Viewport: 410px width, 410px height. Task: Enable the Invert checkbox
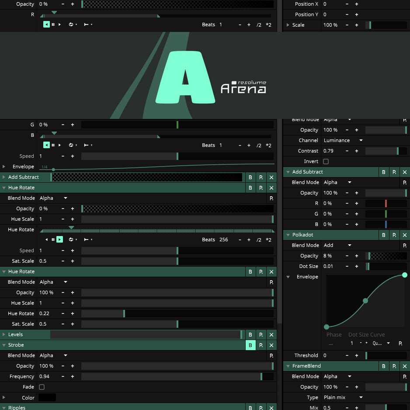[x=326, y=162]
